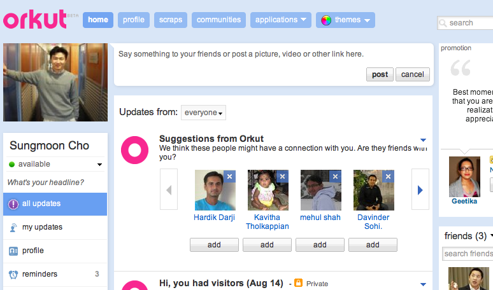493x290 pixels.
Task: Show next friend suggestions with right arrow
Action: [x=420, y=190]
